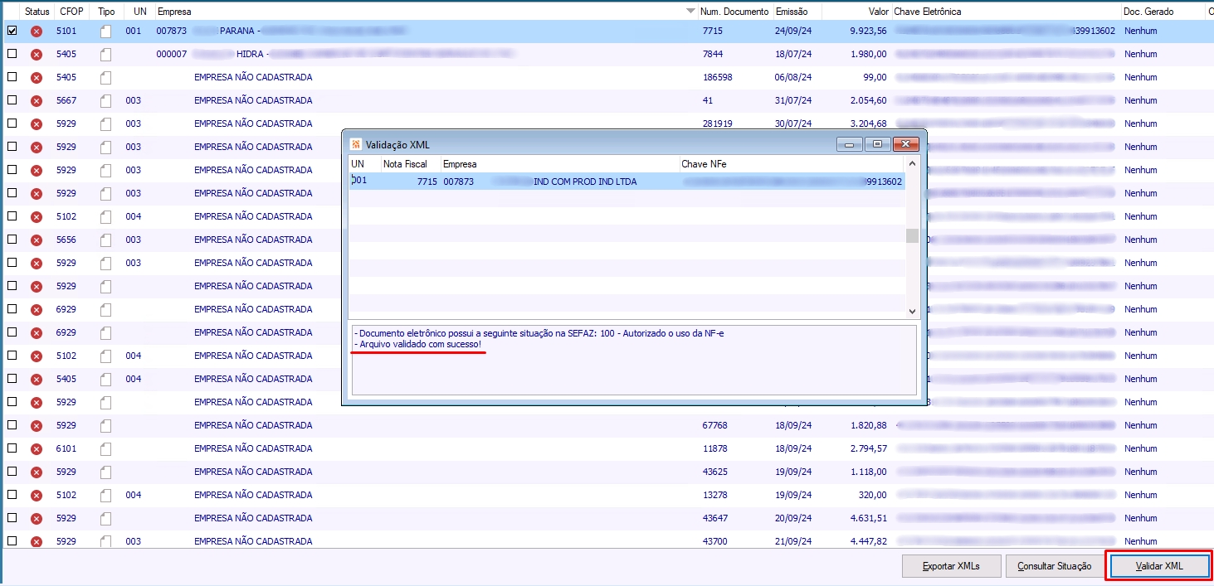This screenshot has width=1214, height=586.
Task: Click the Exportar XMLs button
Action: (952, 566)
